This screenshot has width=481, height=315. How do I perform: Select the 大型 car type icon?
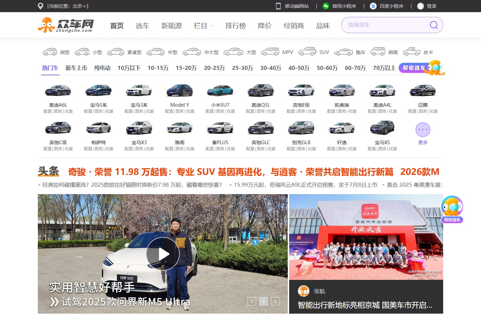233,52
